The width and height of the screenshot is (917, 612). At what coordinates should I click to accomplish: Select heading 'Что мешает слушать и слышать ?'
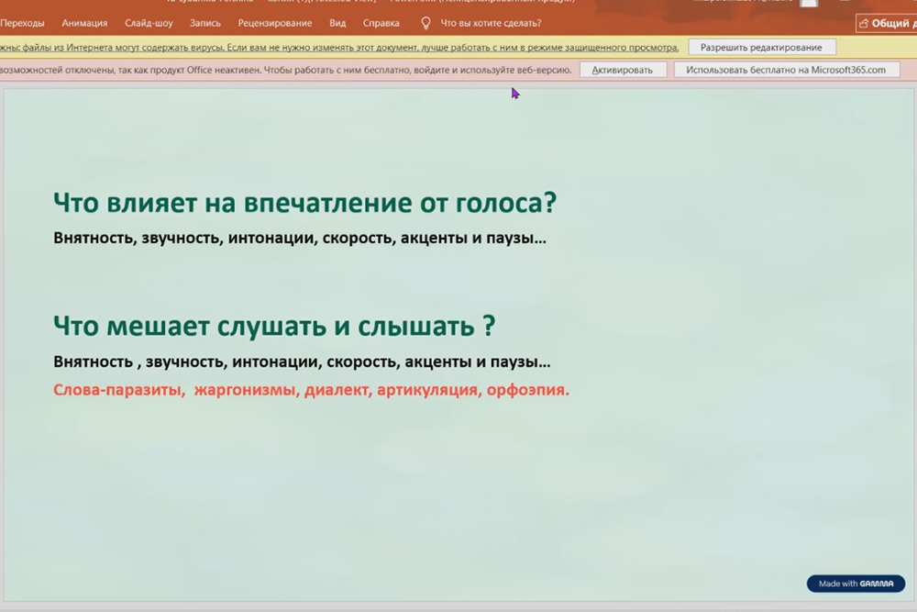tap(274, 326)
